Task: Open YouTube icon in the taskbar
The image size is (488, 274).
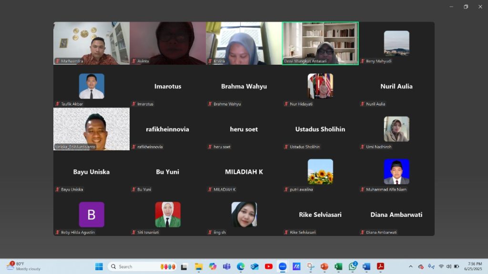Action: point(269,266)
